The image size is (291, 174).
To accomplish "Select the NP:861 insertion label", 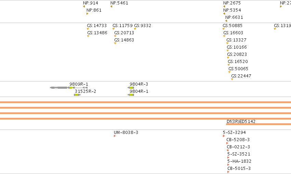I will [x=94, y=10].
